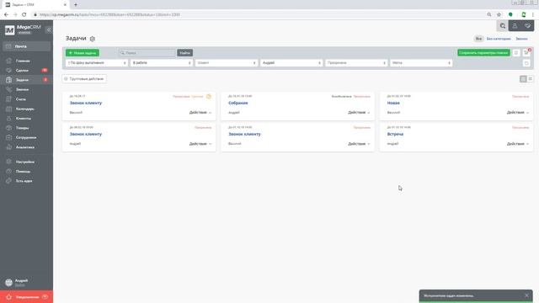The image size is (539, 303).
Task: Open the Метка filter dropdown
Action: (421, 63)
